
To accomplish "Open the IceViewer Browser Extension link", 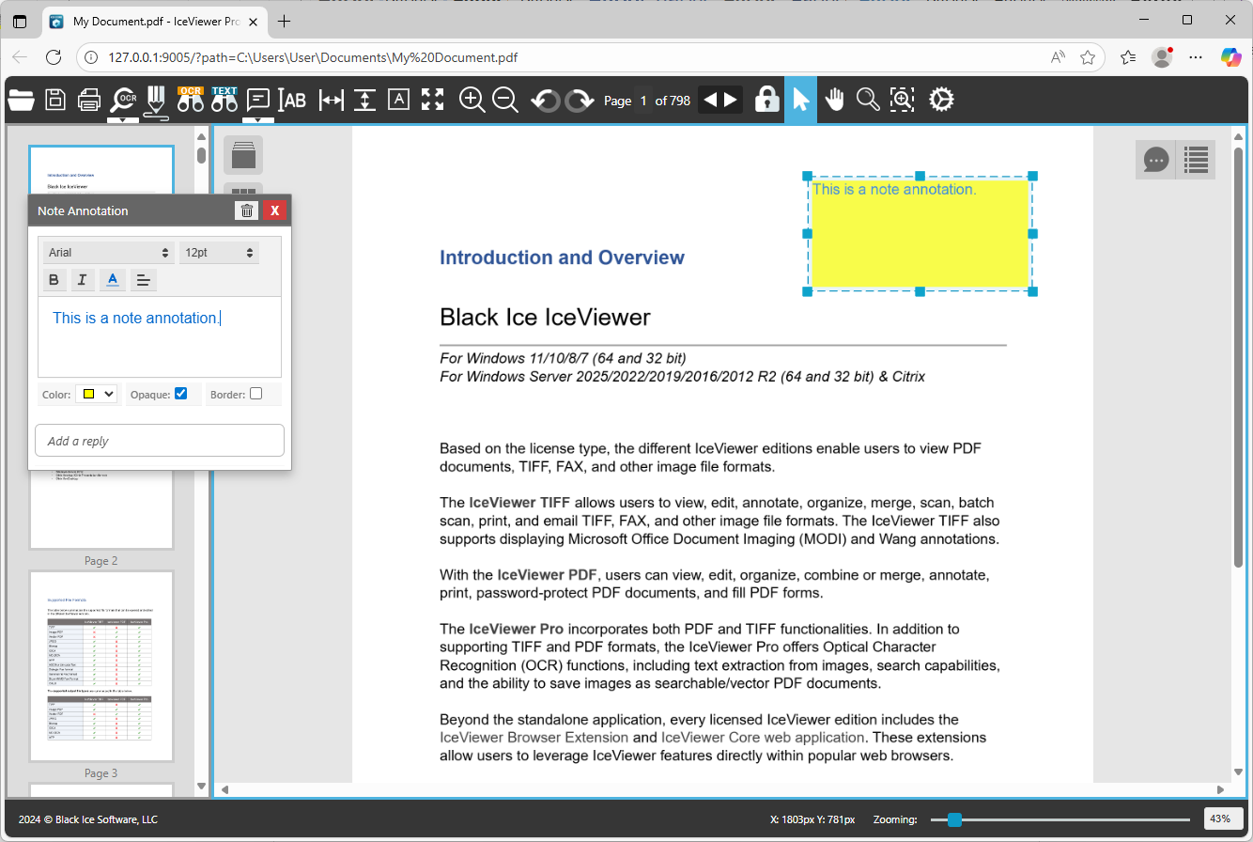I will 534,738.
